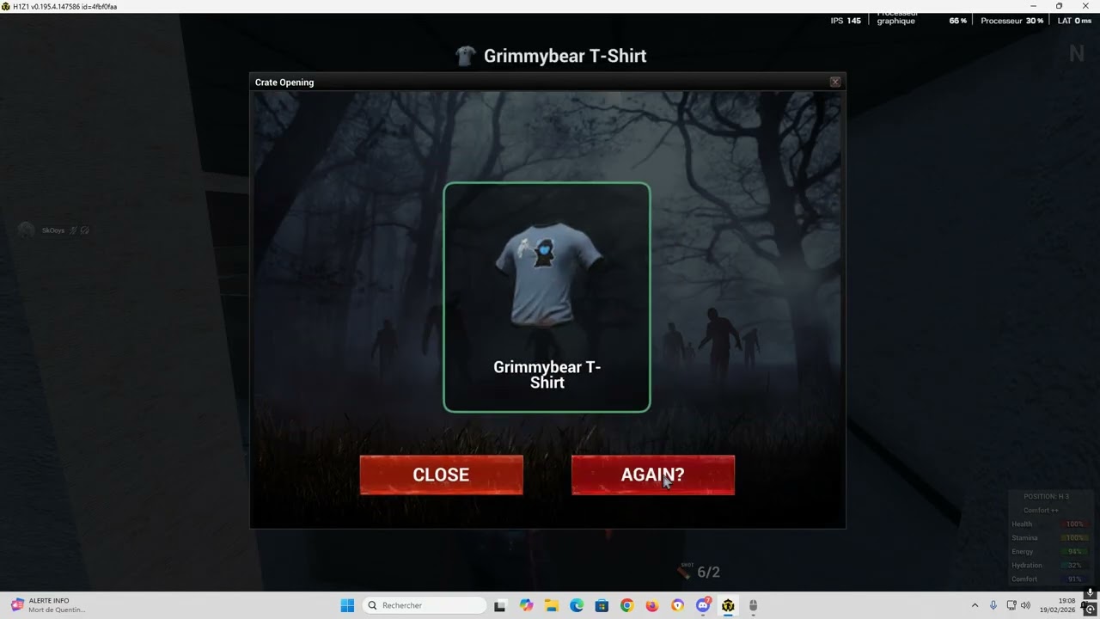Image resolution: width=1100 pixels, height=619 pixels.
Task: Click the H1Z1 app icon in the title bar
Action: (x=6, y=6)
